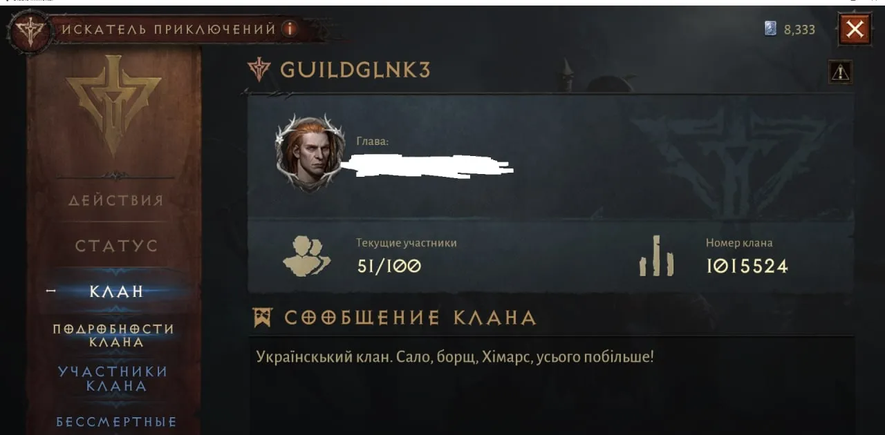Click the large golden crest in sidebar
The image size is (885, 435).
pyautogui.click(x=114, y=104)
